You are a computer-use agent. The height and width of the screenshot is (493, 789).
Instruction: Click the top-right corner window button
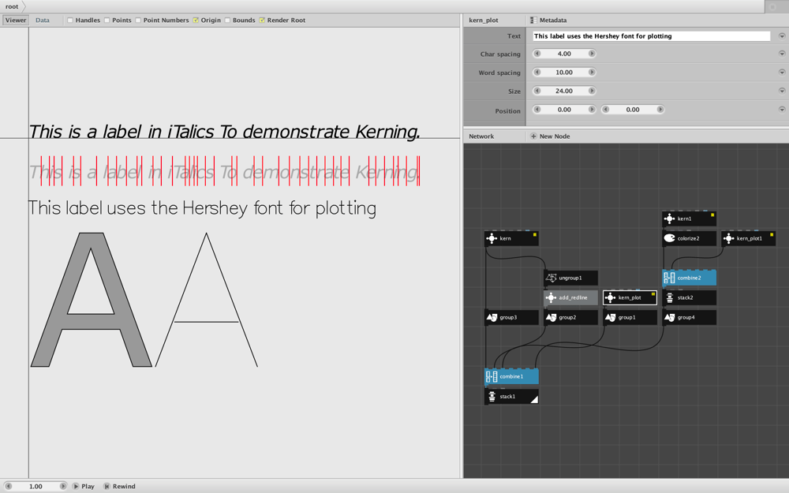click(773, 6)
